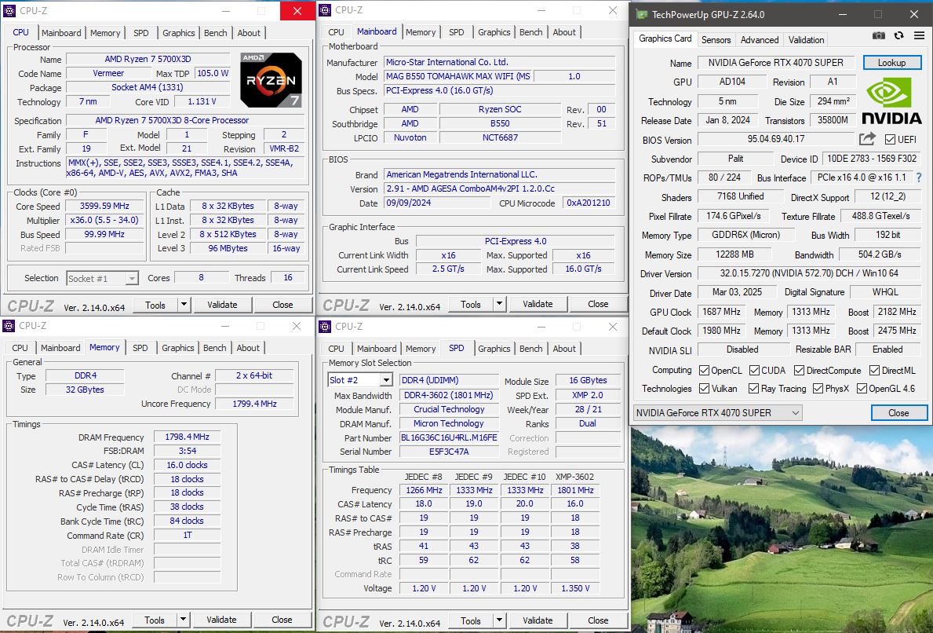Open the Validation tab in GPU-Z
Viewport: 933px width, 633px height.
806,40
